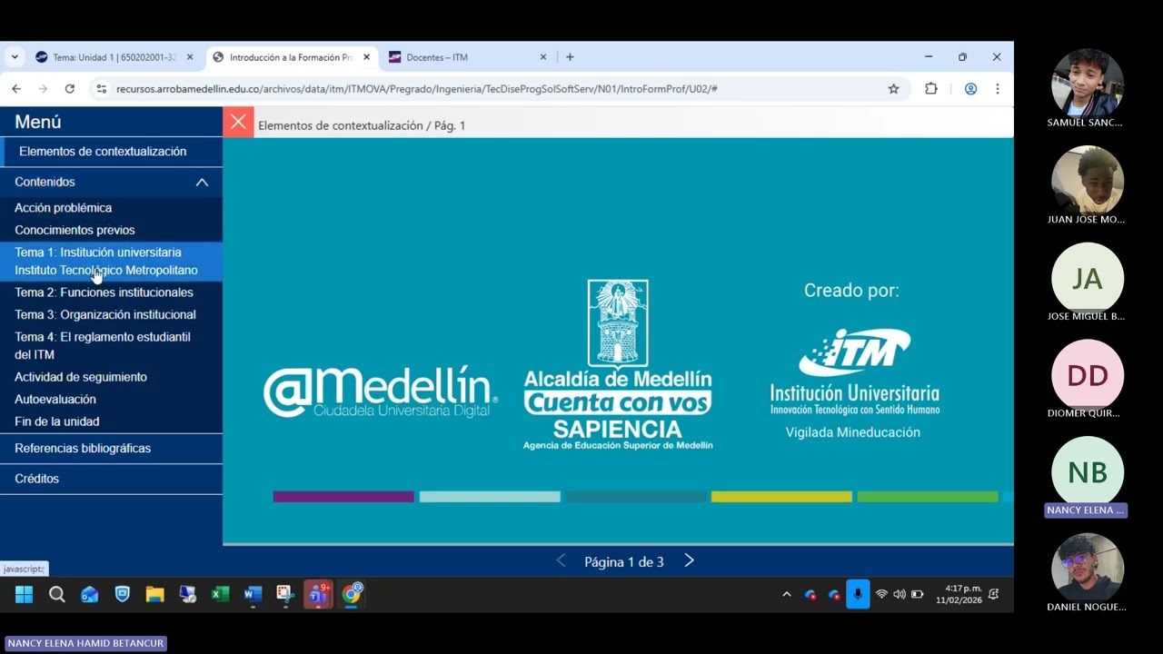Open the Chrome profile avatar
Screen dimensions: 1163x654
click(970, 88)
